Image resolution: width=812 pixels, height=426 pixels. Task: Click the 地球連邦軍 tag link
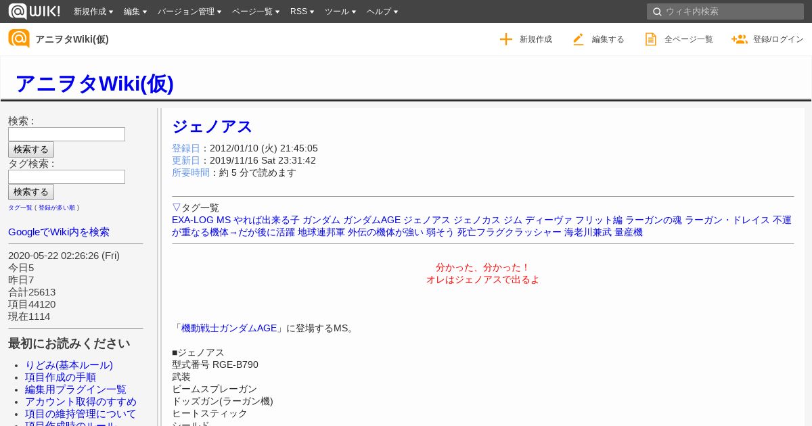[x=321, y=232]
